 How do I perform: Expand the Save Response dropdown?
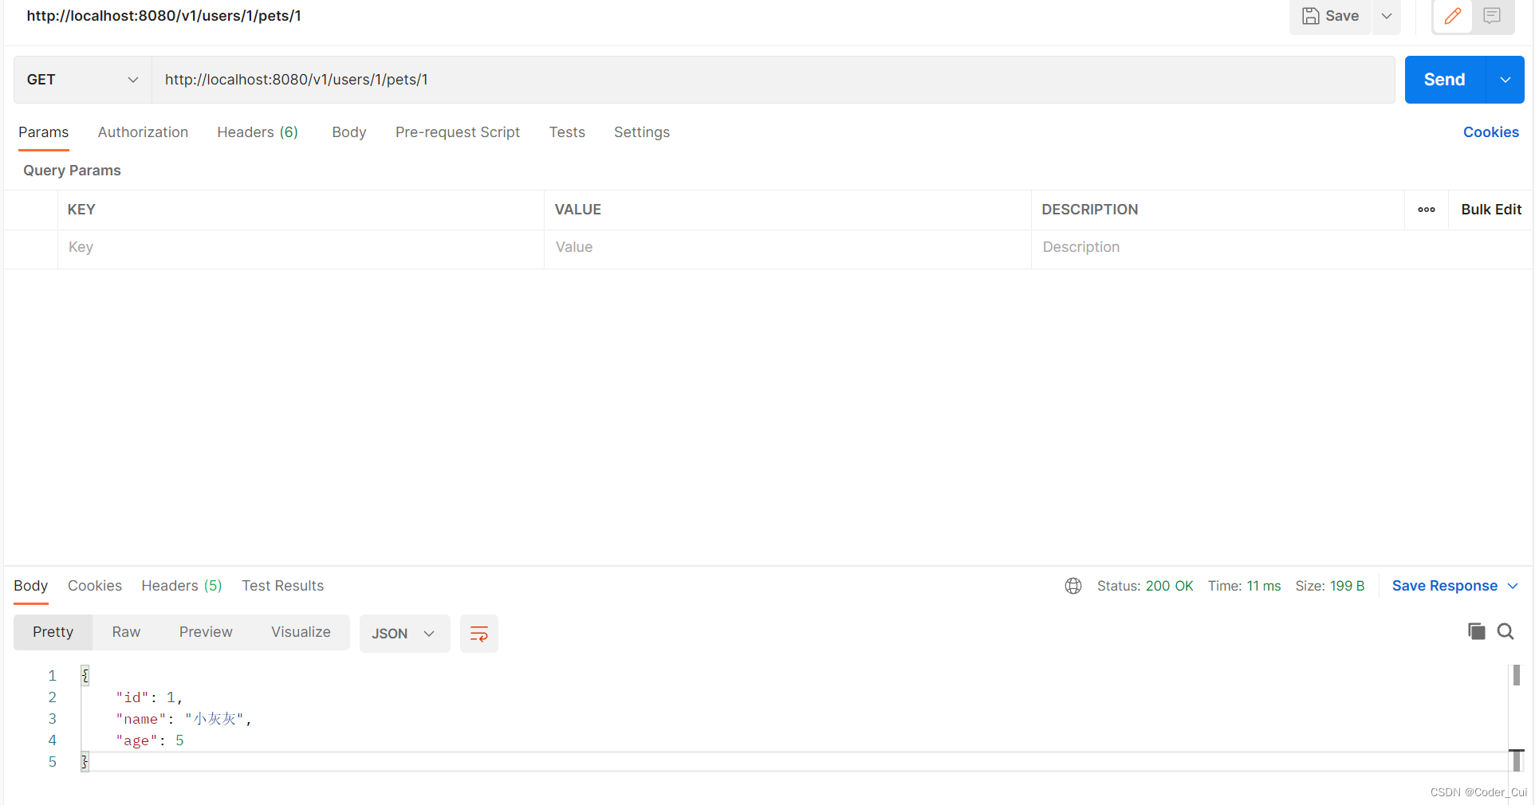click(x=1513, y=586)
